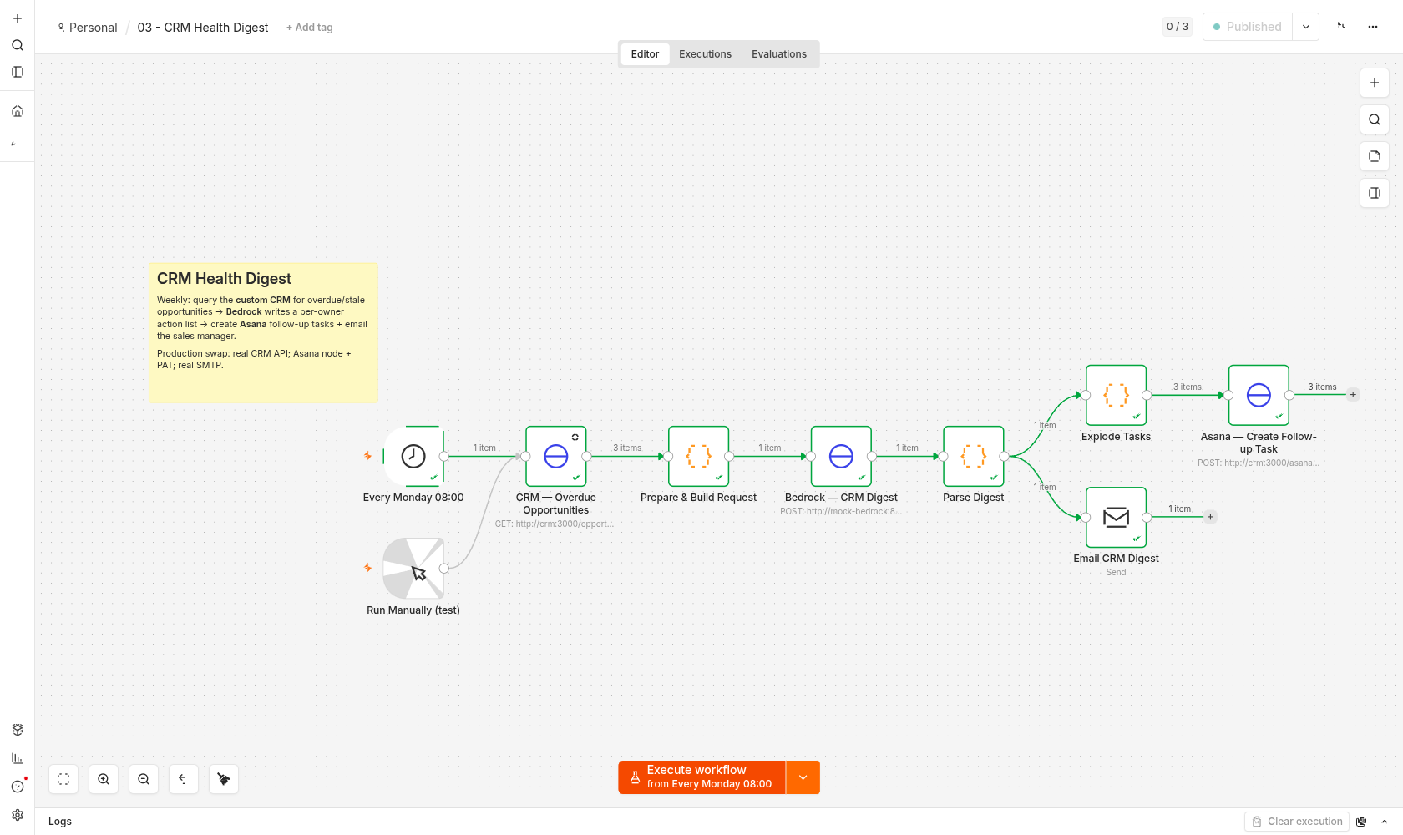Open the canvas node search button
The width and height of the screenshot is (1403, 835).
click(1375, 119)
